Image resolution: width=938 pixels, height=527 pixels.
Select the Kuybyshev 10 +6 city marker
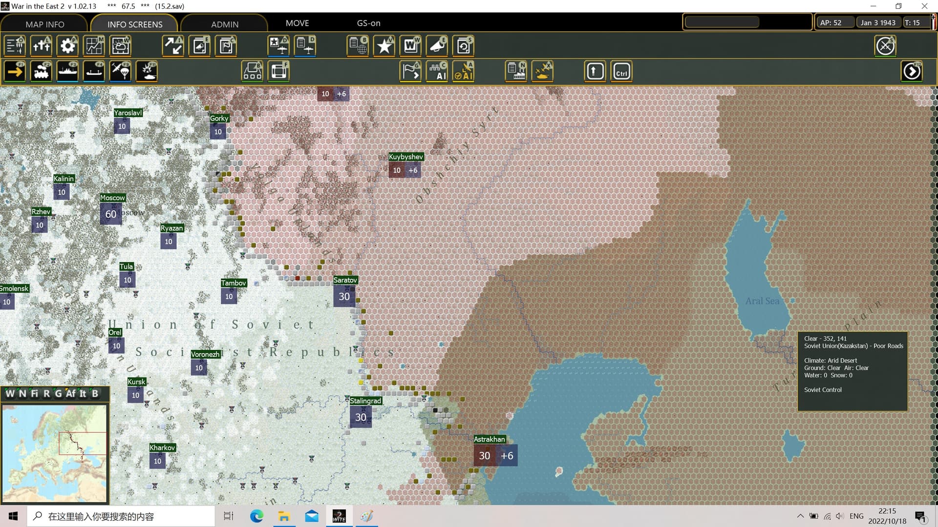coord(405,170)
